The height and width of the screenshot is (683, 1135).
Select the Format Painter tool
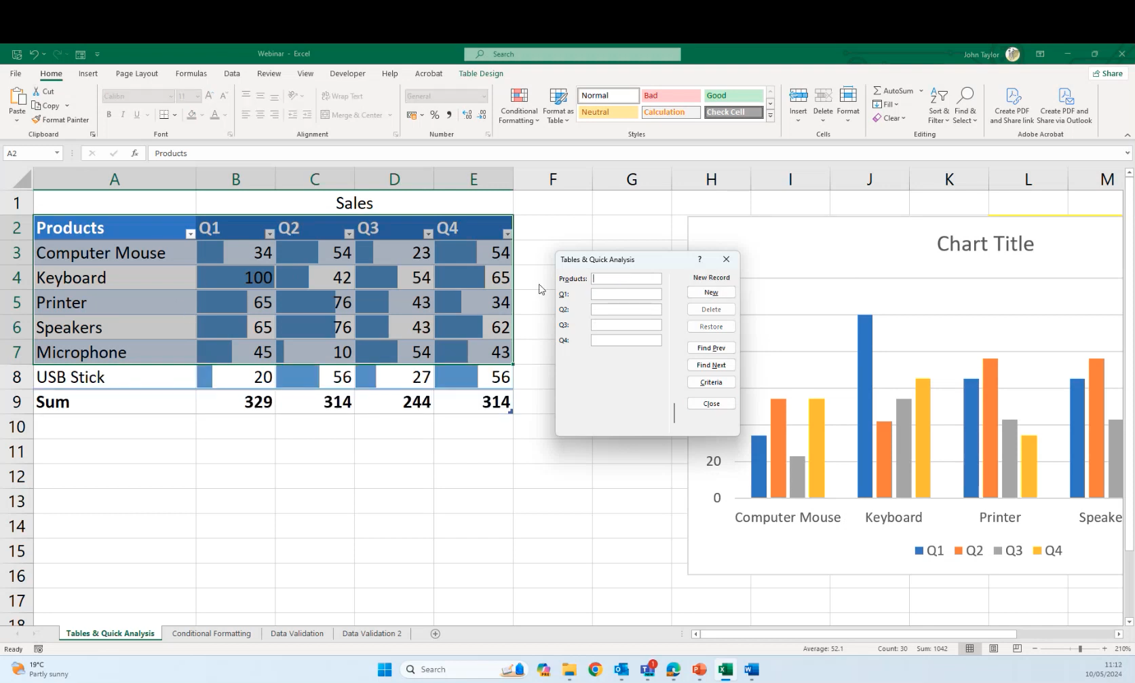(60, 120)
